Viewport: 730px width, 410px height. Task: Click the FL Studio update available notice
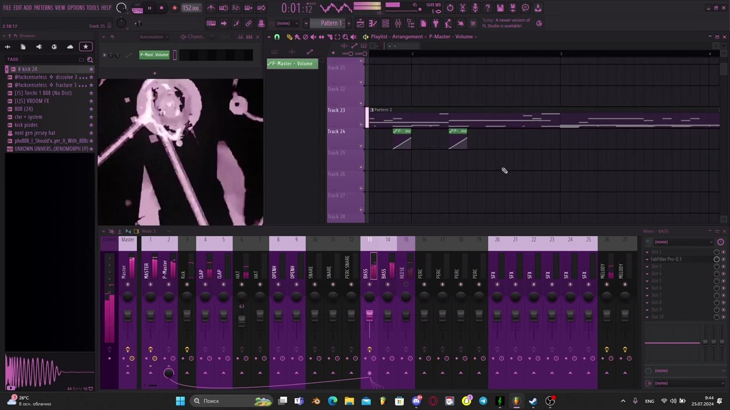506,23
